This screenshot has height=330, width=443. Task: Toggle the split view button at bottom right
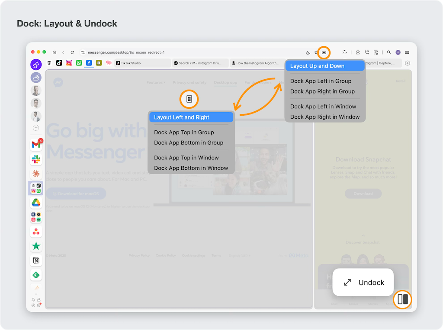(402, 299)
